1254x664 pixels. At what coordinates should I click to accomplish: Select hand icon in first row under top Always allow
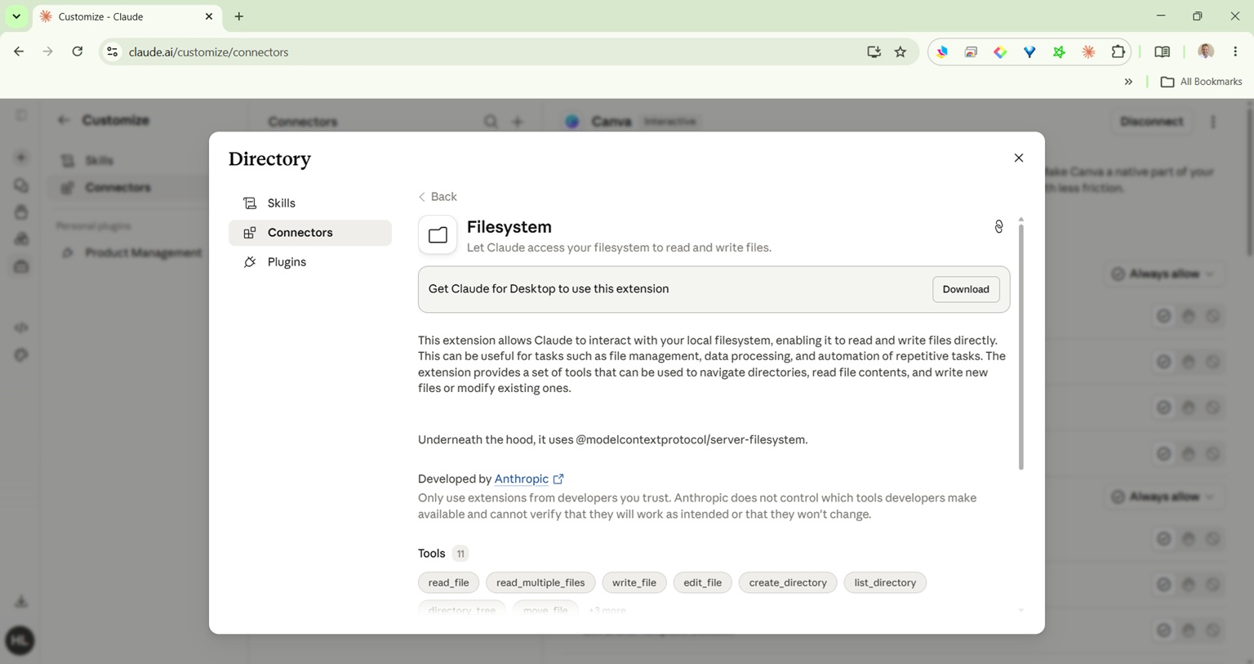[1189, 316]
